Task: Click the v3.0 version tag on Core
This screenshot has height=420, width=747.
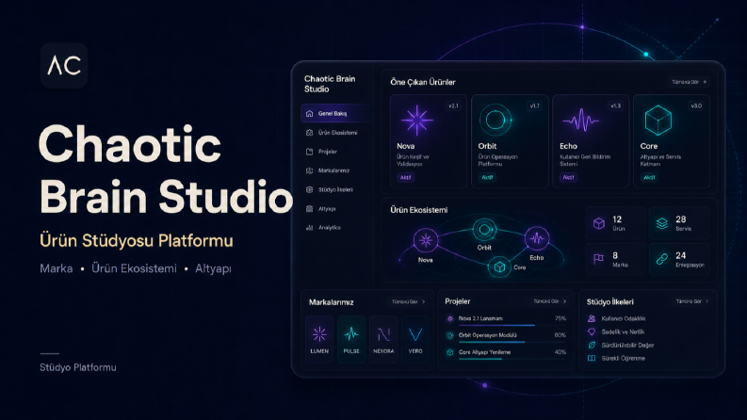Action: pyautogui.click(x=696, y=105)
